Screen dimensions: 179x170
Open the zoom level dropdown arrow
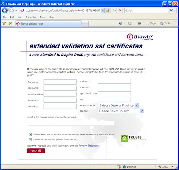172,167
